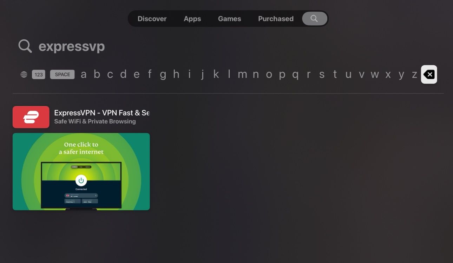This screenshot has width=453, height=263.
Task: Select letter e on the keyboard
Action: (x=136, y=74)
